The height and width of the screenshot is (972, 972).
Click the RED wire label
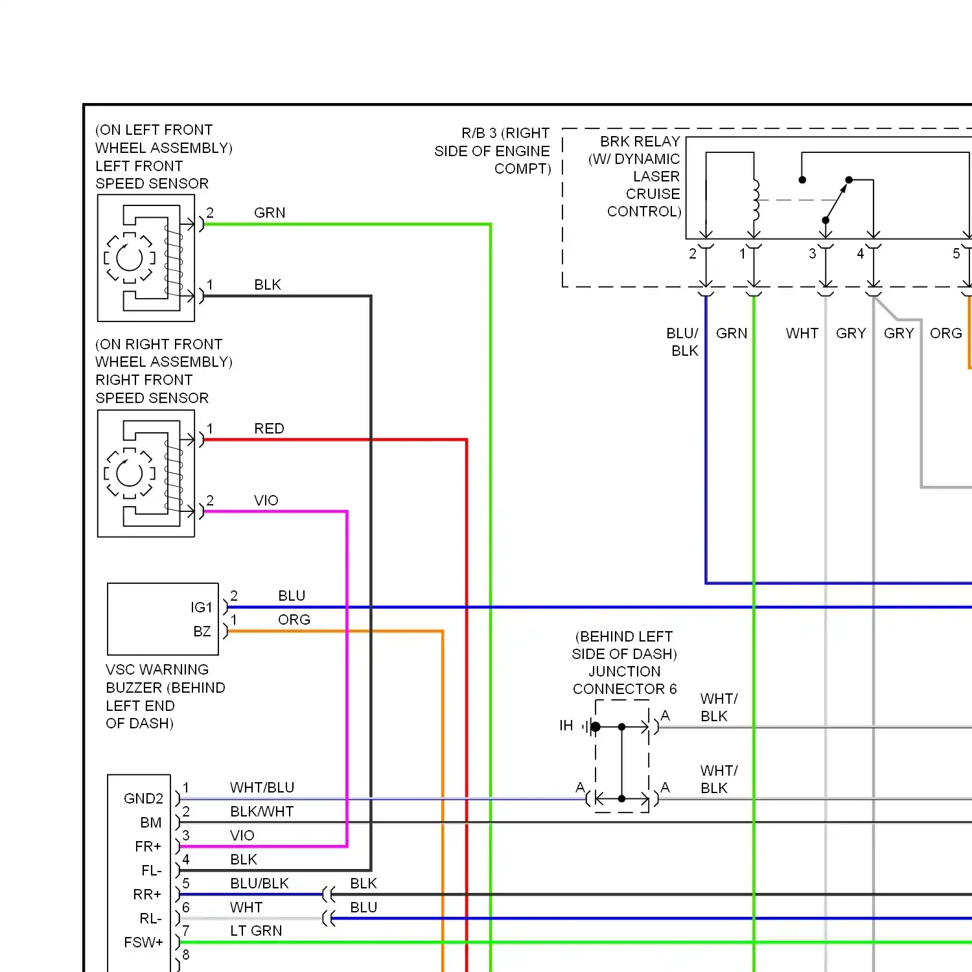(269, 428)
